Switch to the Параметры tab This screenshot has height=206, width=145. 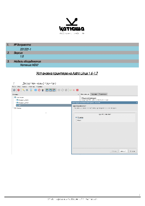(x=103, y=94)
